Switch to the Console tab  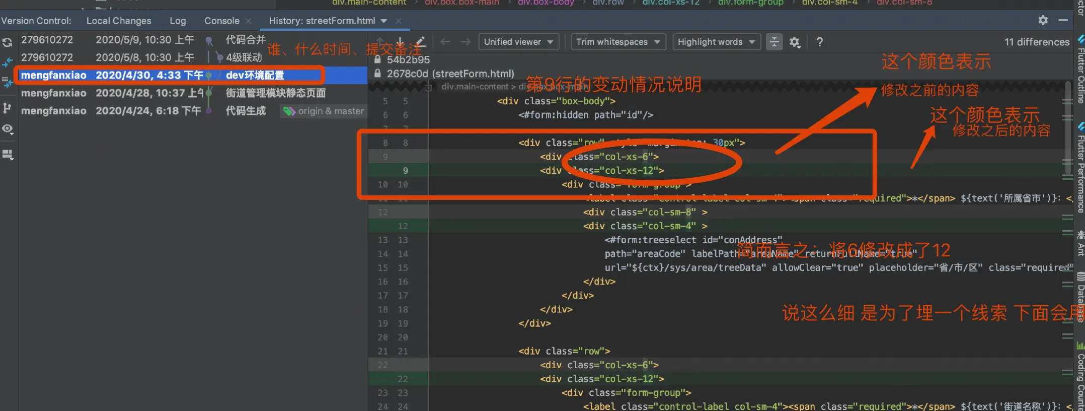pyautogui.click(x=222, y=21)
